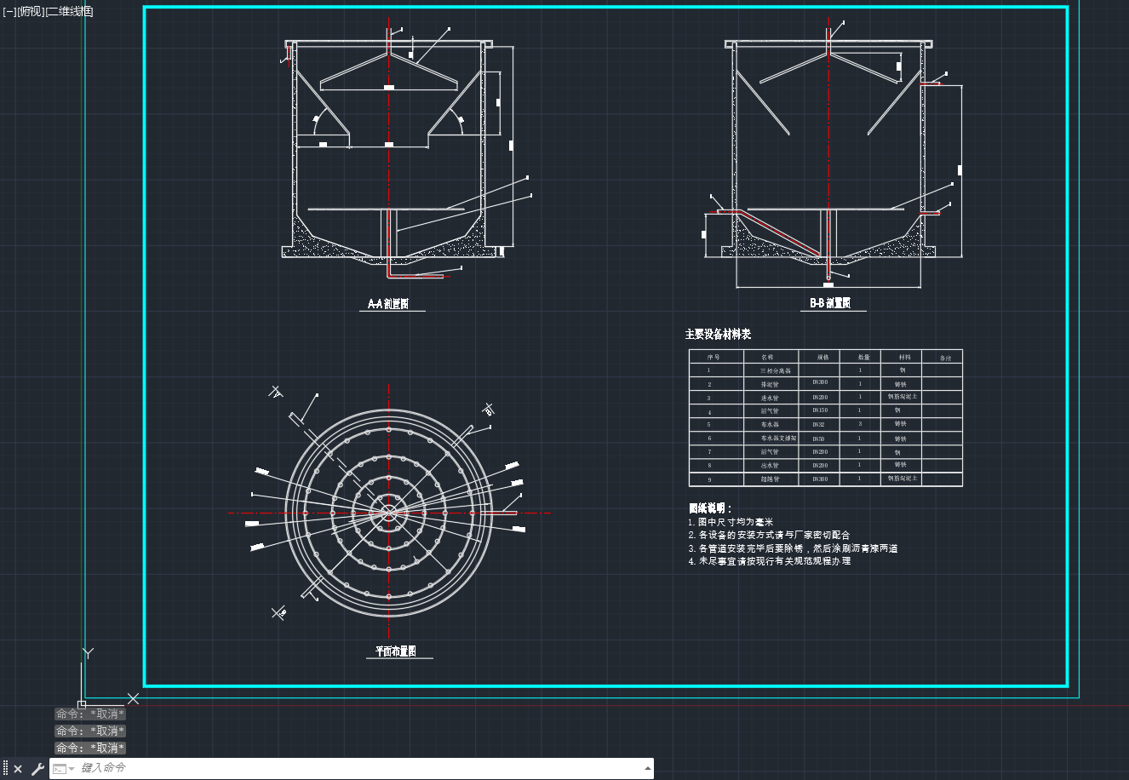This screenshot has width=1129, height=780.
Task: Open command line customize wrench menu
Action: [x=37, y=769]
